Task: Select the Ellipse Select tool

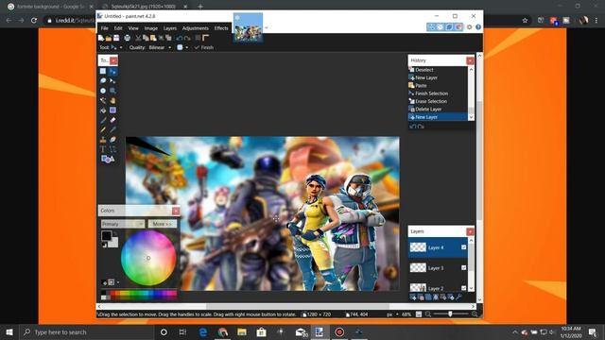Action: [x=103, y=91]
